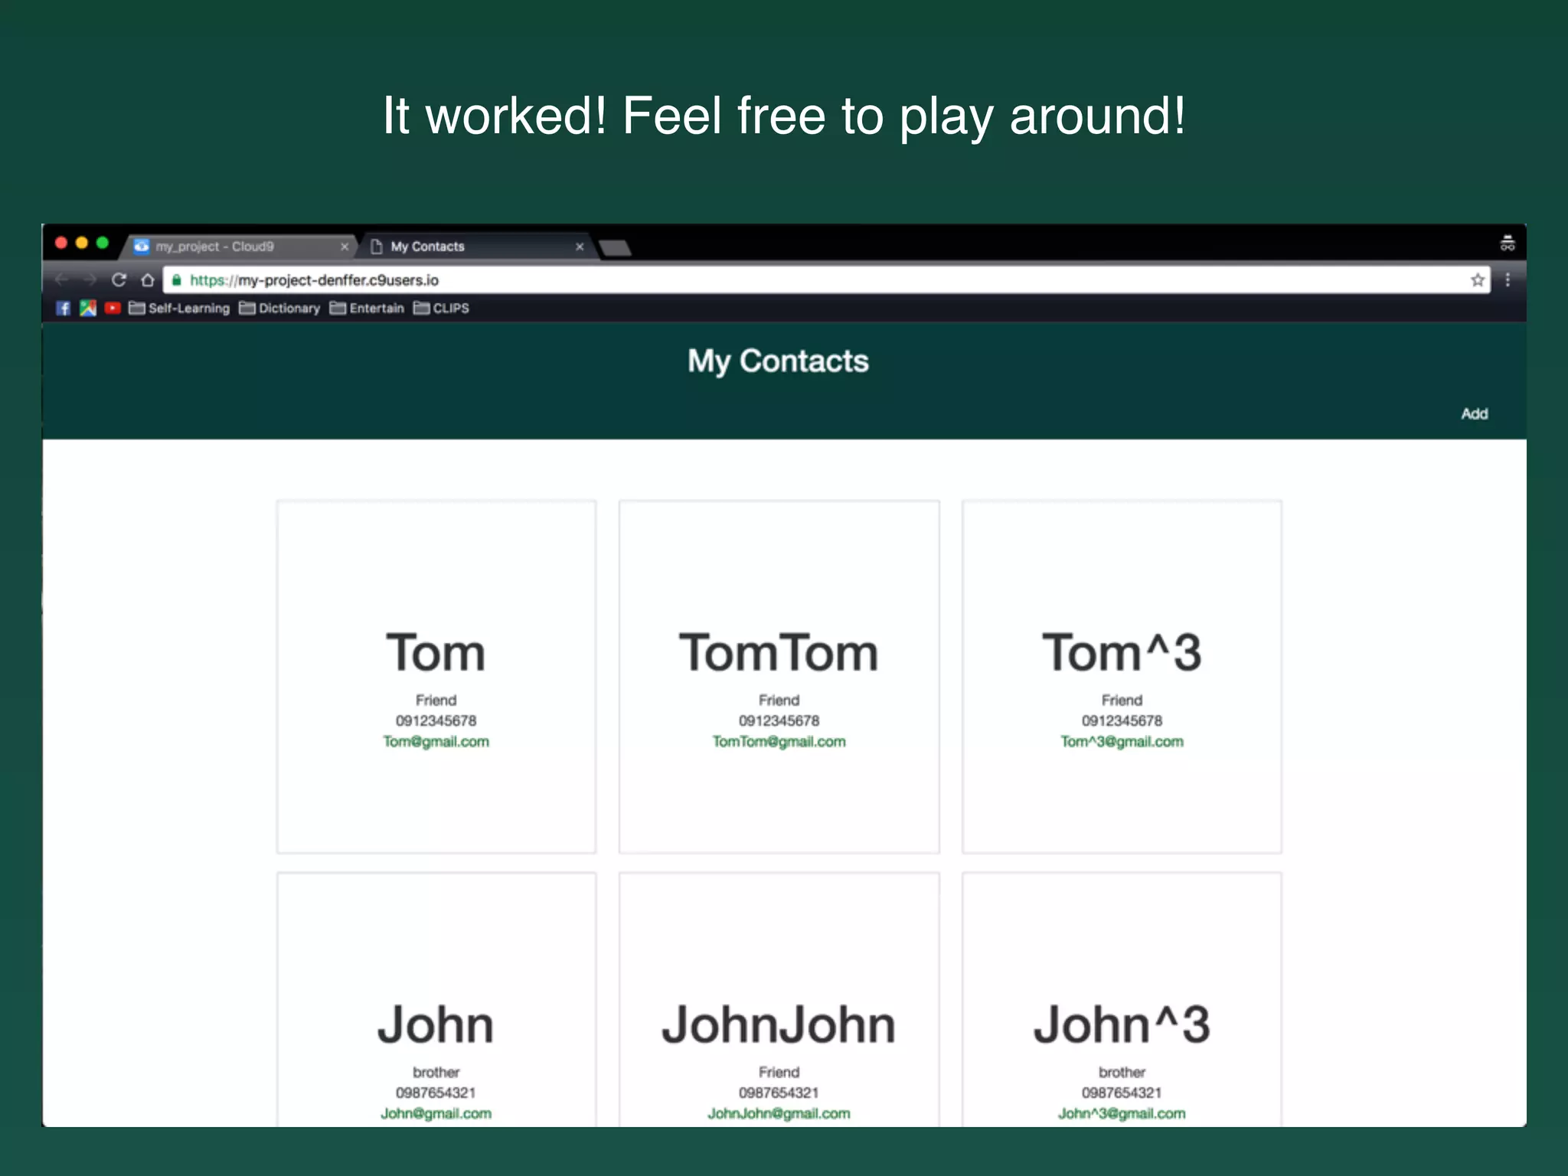Close the My Contacts tab

[580, 247]
